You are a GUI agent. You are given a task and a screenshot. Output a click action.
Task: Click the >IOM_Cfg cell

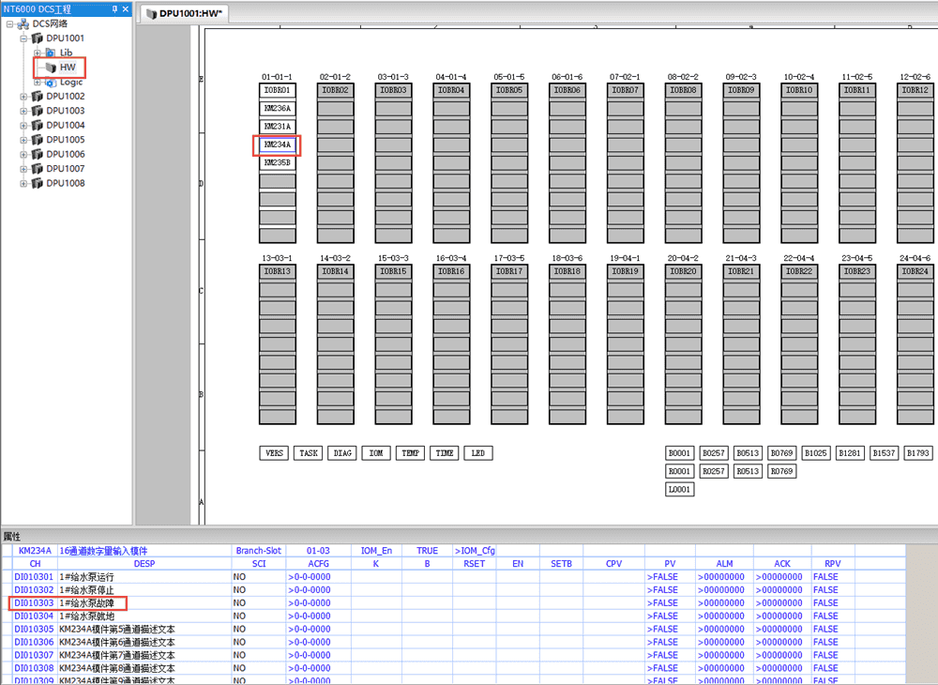pos(475,551)
